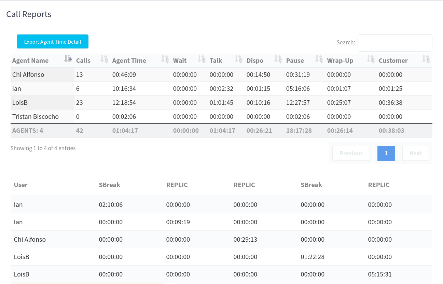Sort by Agent Time column icon
The width and height of the screenshot is (443, 284).
tap(165, 59)
